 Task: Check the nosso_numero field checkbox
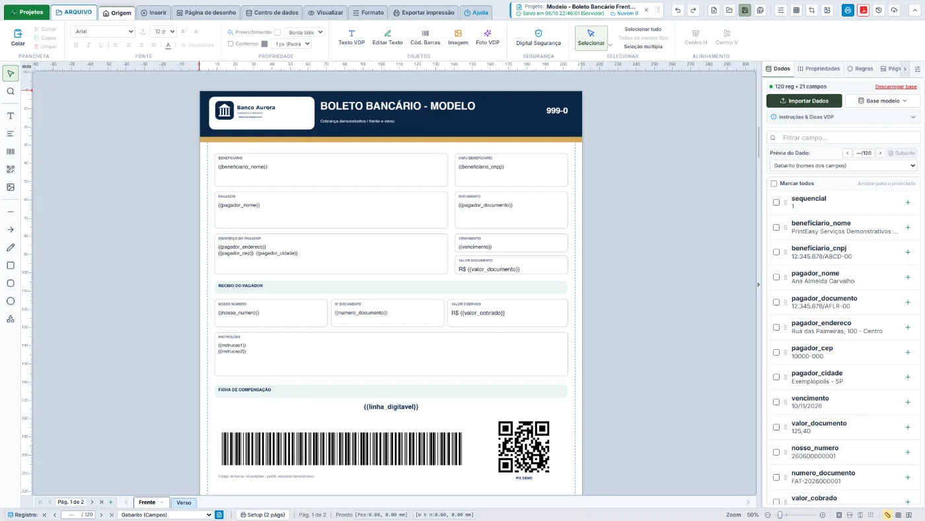[776, 452]
